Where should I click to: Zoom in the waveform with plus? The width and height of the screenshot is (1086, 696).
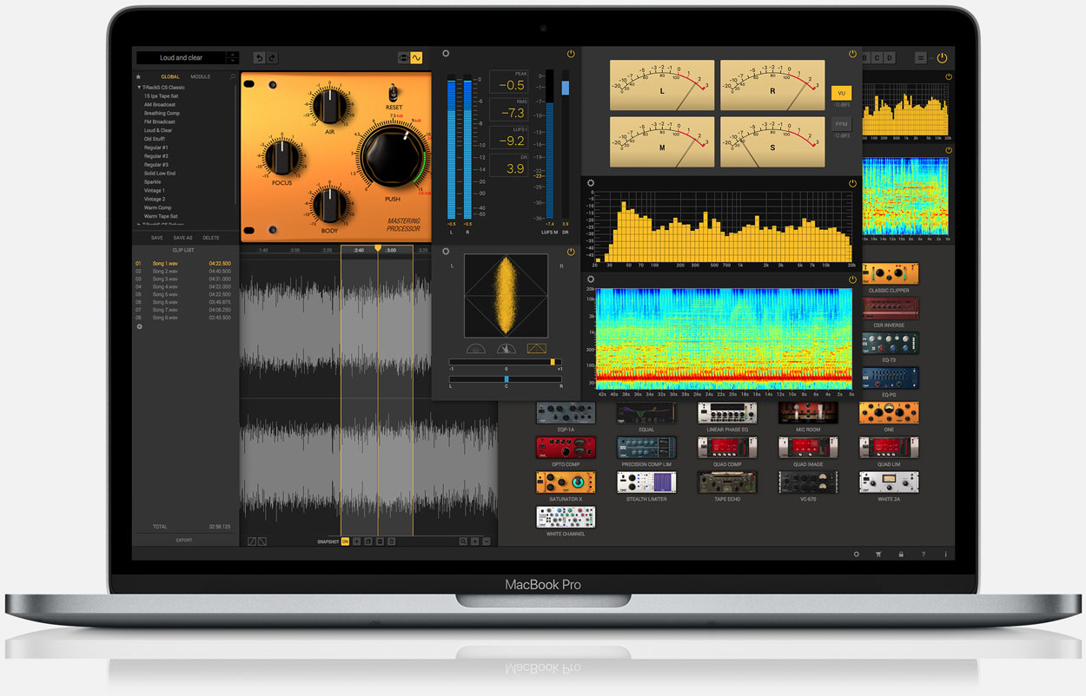point(475,542)
